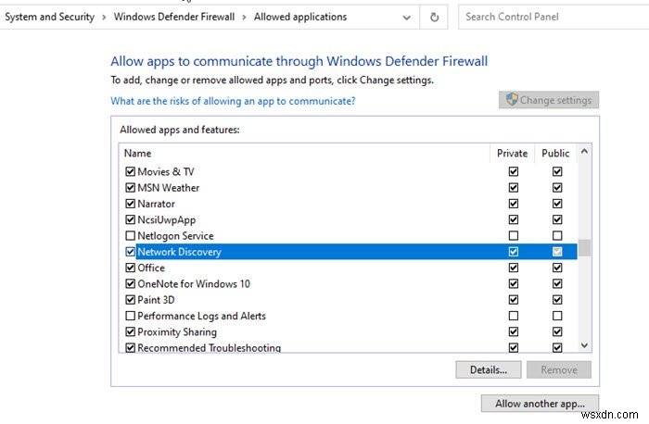Image resolution: width=649 pixels, height=424 pixels.
Task: Toggle the Narrator name checkbox
Action: pos(130,204)
